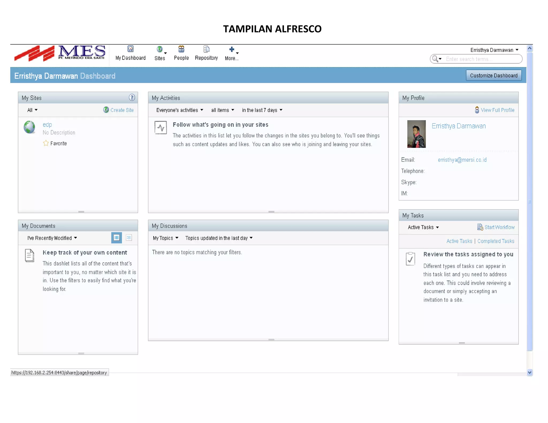The height and width of the screenshot is (423, 548).
Task: Click the activity pulse icon in My Activities
Action: tap(161, 128)
